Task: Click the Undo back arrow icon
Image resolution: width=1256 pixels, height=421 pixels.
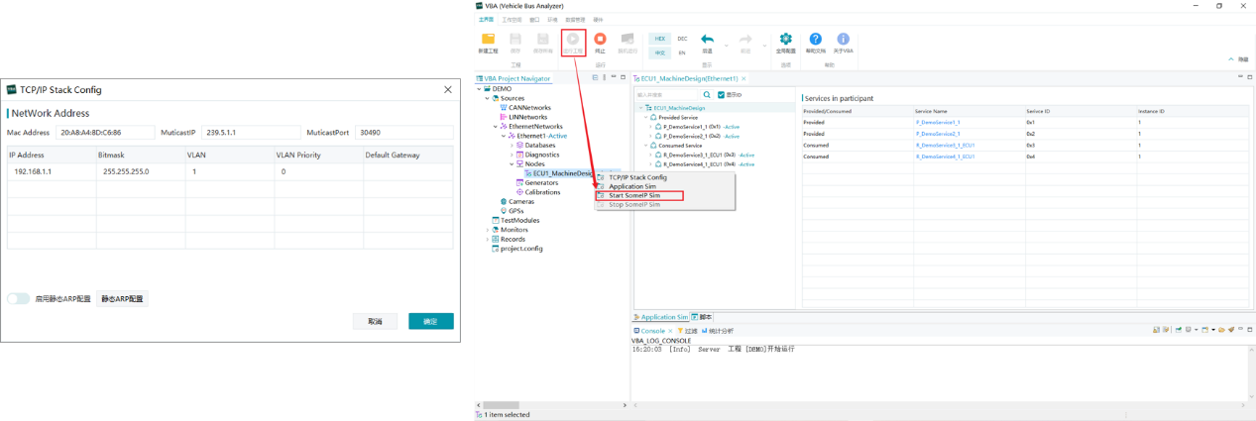Action: click(707, 40)
